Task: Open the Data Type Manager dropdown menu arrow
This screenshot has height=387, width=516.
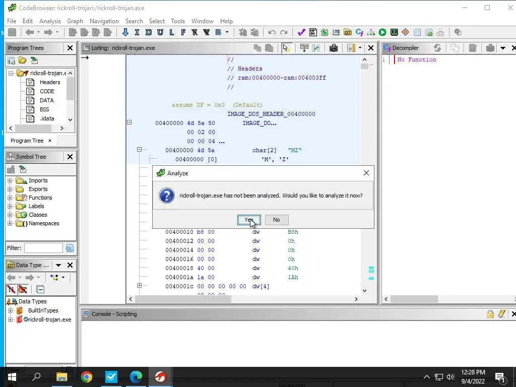Action: coord(58,265)
